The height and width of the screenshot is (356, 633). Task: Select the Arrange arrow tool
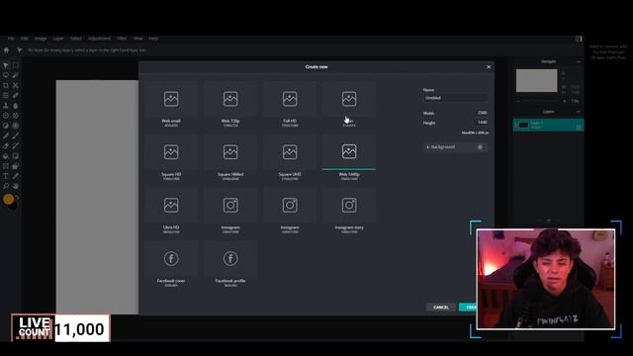coord(6,65)
